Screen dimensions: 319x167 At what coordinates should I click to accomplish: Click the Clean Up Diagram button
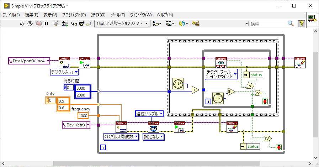pos(196,24)
